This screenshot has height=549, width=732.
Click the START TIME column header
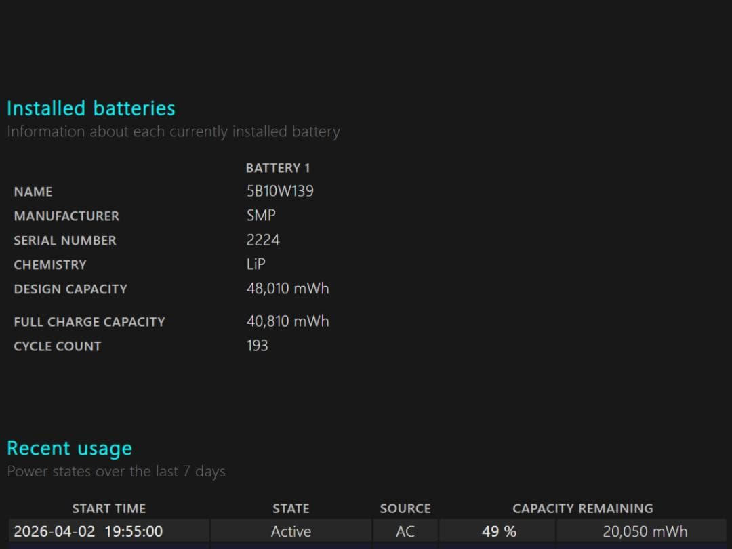point(109,508)
